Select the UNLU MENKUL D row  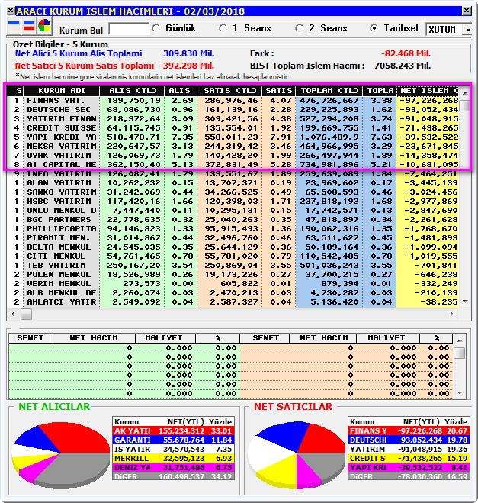click(x=233, y=211)
